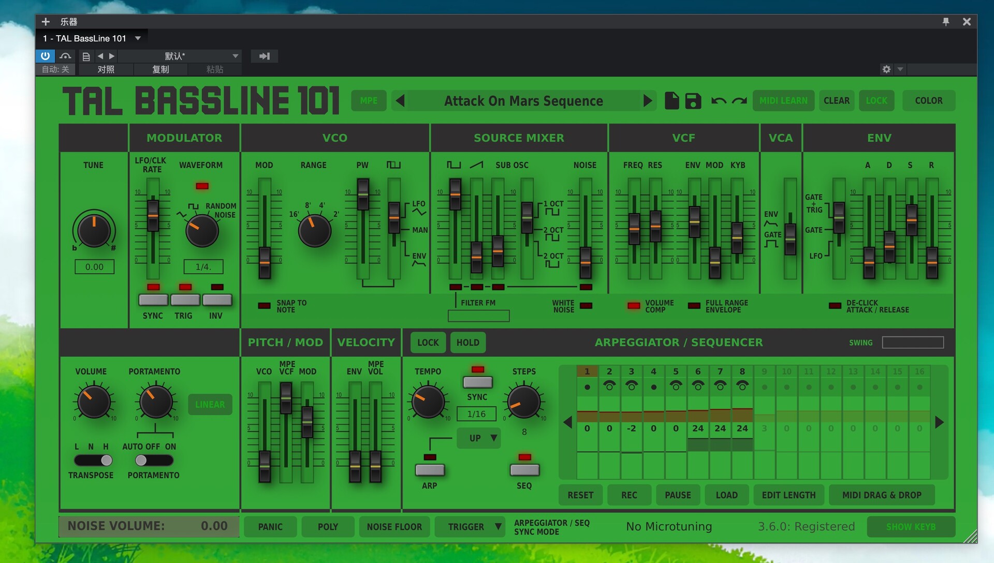Image resolution: width=994 pixels, height=563 pixels.
Task: Click the COLOR button
Action: point(929,100)
